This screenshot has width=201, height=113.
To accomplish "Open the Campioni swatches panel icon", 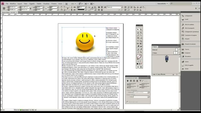I will [183, 53].
